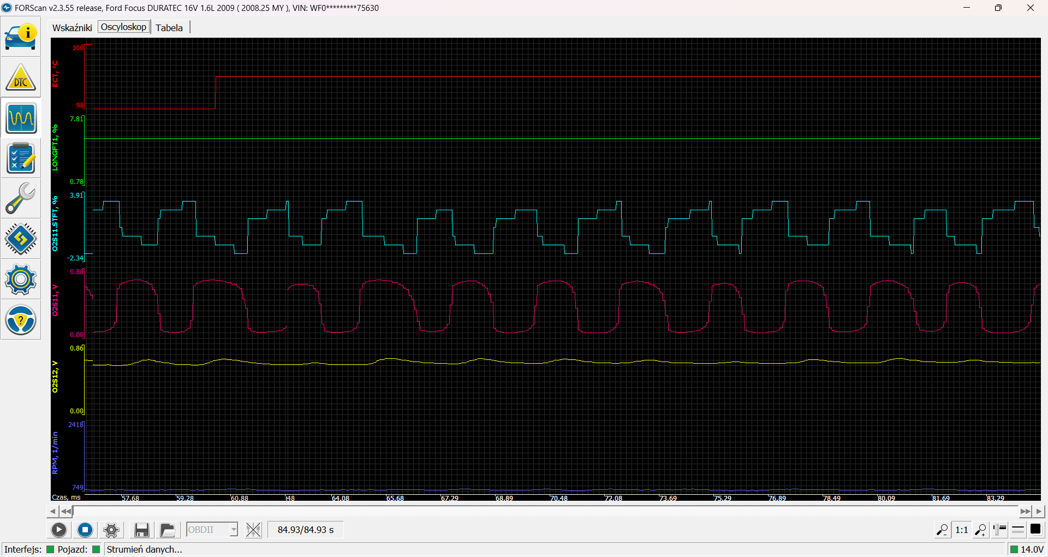
Task: Restore down the FORScan window
Action: click(998, 8)
